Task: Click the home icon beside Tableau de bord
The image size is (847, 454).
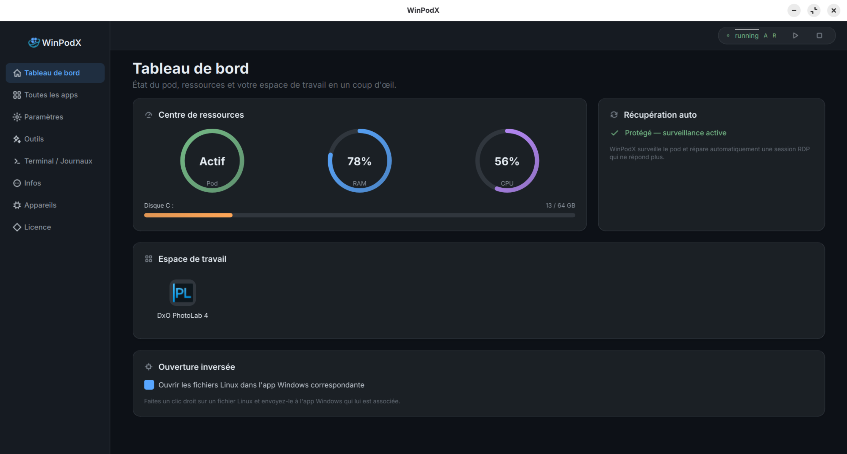Action: click(17, 73)
